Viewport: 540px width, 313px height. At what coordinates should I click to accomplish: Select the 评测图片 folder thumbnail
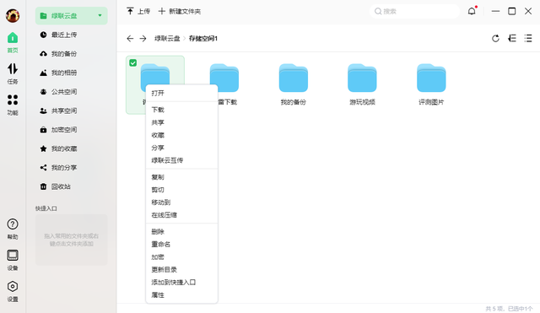point(431,78)
